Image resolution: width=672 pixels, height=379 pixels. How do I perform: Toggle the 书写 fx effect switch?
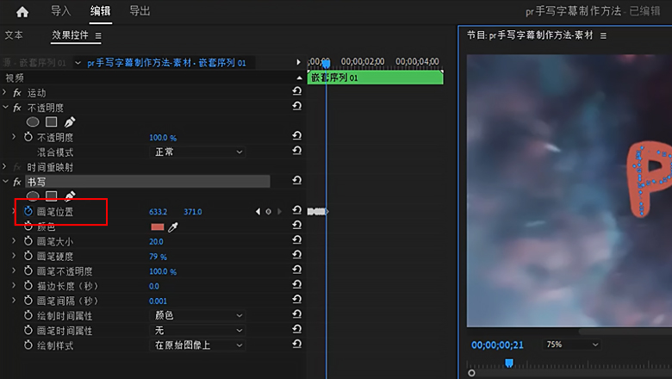(17, 182)
